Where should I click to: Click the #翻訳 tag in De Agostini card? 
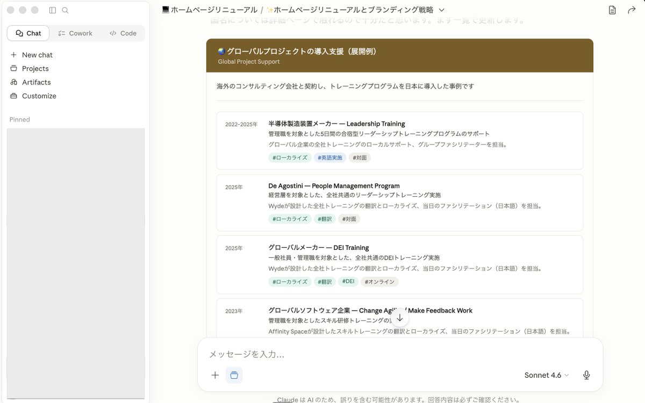click(x=325, y=219)
